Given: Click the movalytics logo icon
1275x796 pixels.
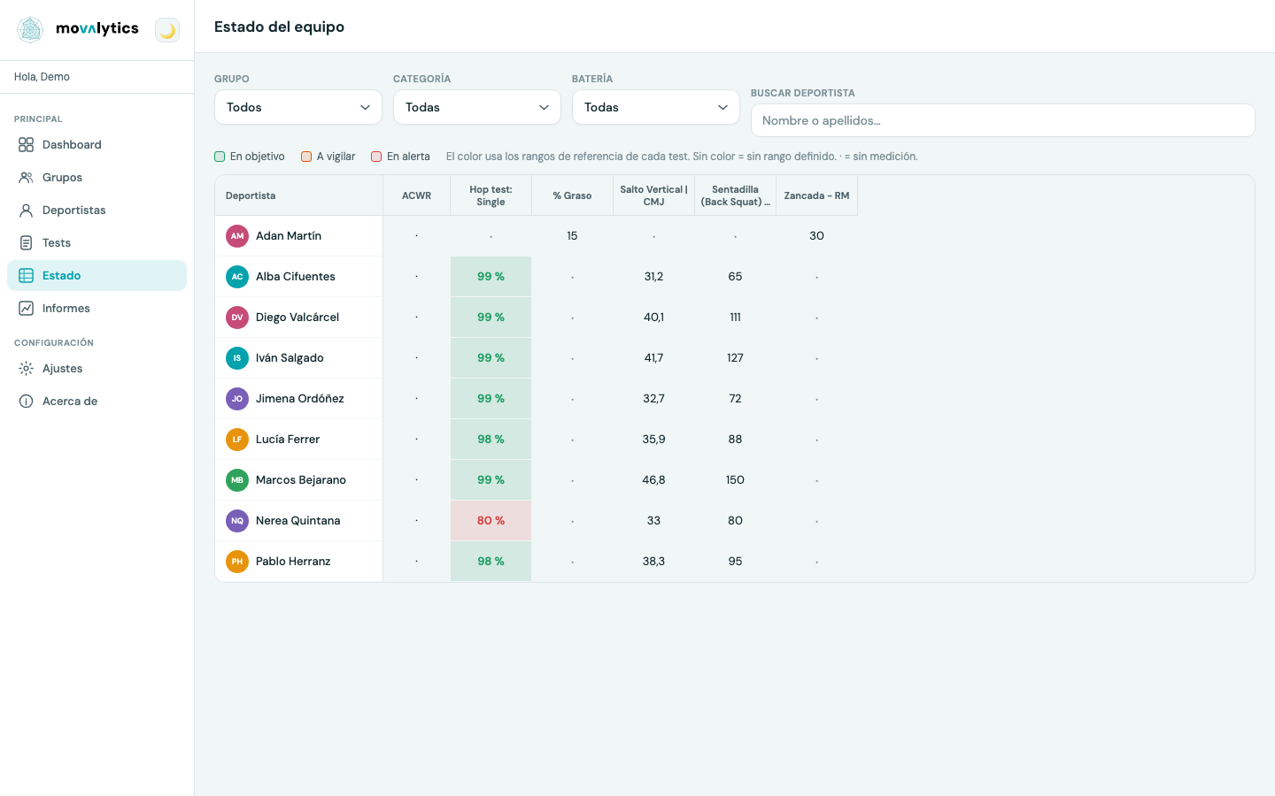Looking at the screenshot, I should (30, 30).
